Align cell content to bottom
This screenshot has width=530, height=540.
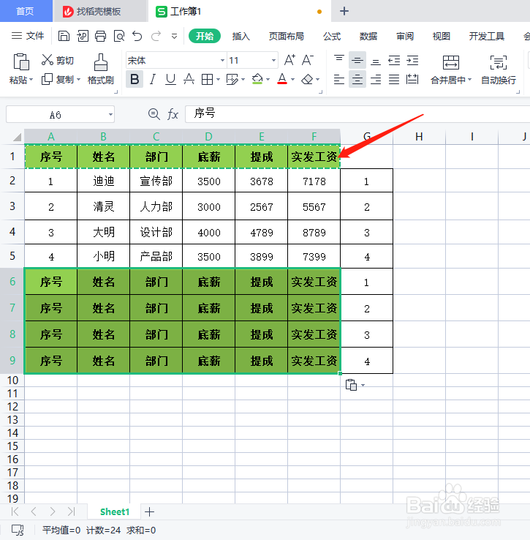[x=376, y=61]
